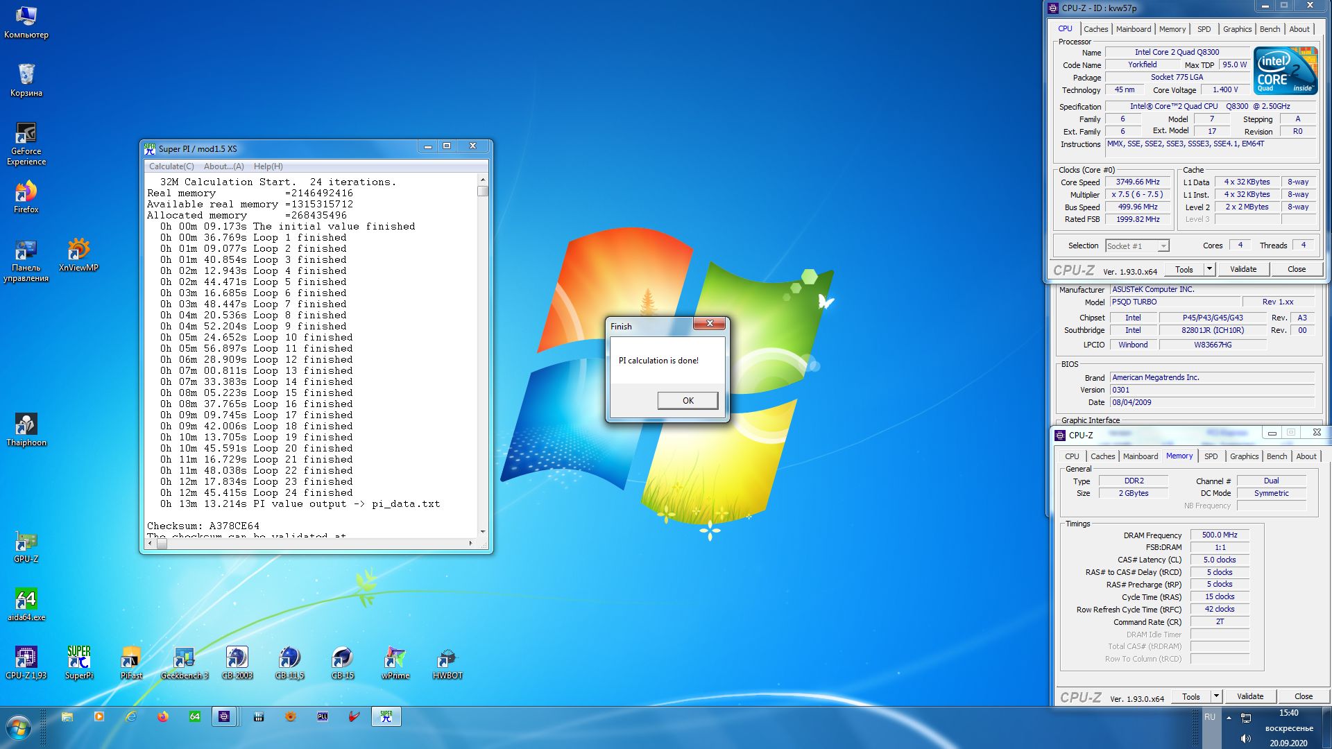Click the RU language indicator

(1210, 717)
